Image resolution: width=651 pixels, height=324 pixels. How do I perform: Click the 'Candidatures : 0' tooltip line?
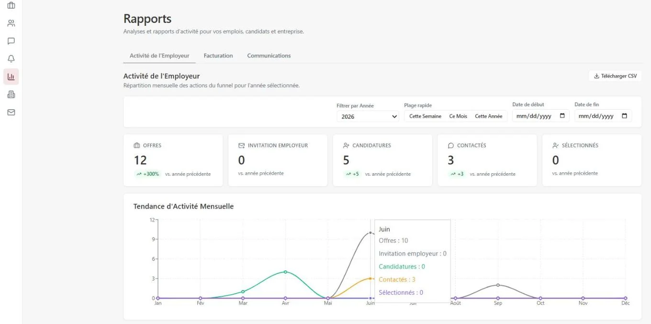pos(402,267)
